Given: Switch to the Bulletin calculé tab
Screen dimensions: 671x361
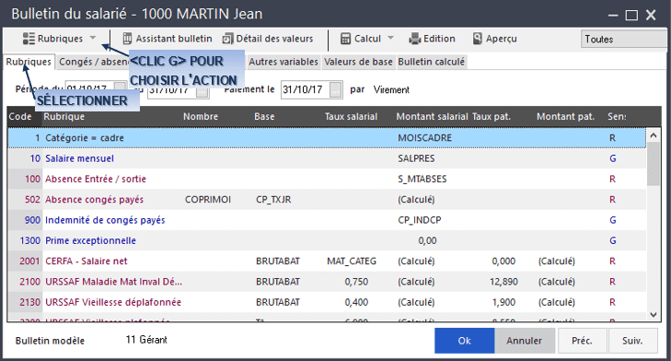Looking at the screenshot, I should [432, 62].
